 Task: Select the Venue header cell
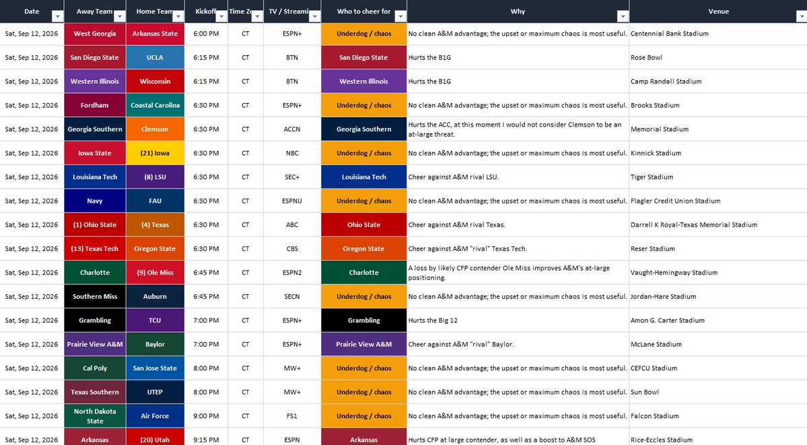718,11
